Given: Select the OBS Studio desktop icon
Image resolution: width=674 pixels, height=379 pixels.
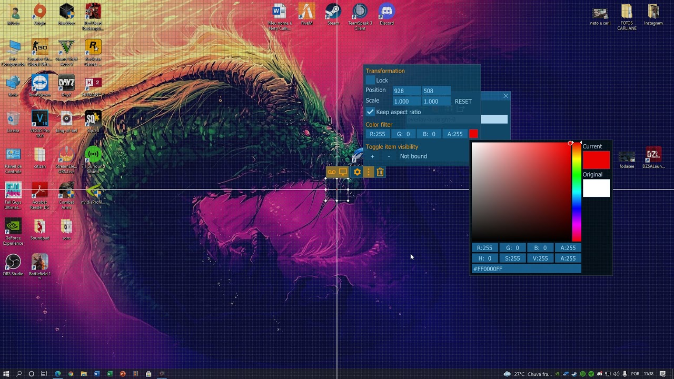Looking at the screenshot, I should click(x=13, y=265).
